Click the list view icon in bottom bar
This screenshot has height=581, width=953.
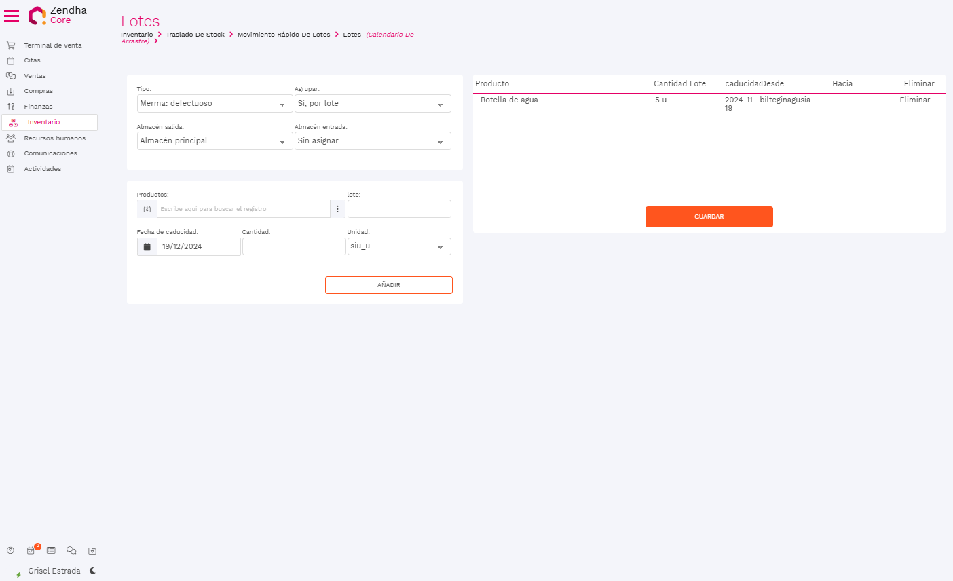tap(51, 550)
